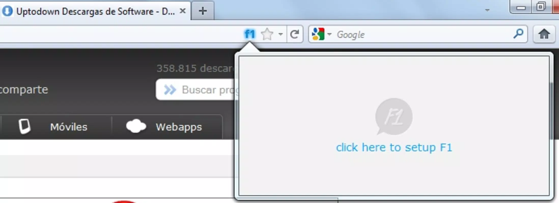The height and width of the screenshot is (203, 559).
Task: Click the "358.815 descar" download count text
Action: [x=195, y=68]
